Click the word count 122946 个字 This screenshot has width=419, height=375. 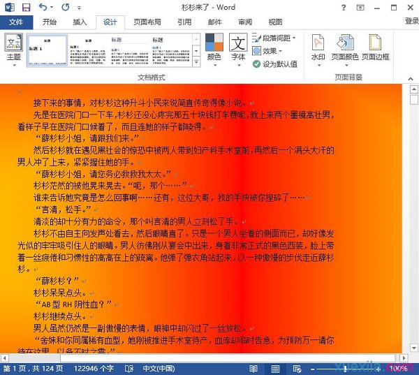[x=94, y=369]
